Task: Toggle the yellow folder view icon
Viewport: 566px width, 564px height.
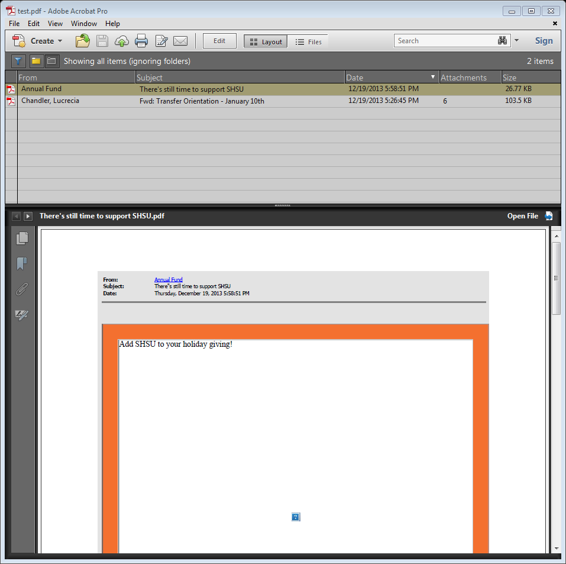Action: coord(35,61)
